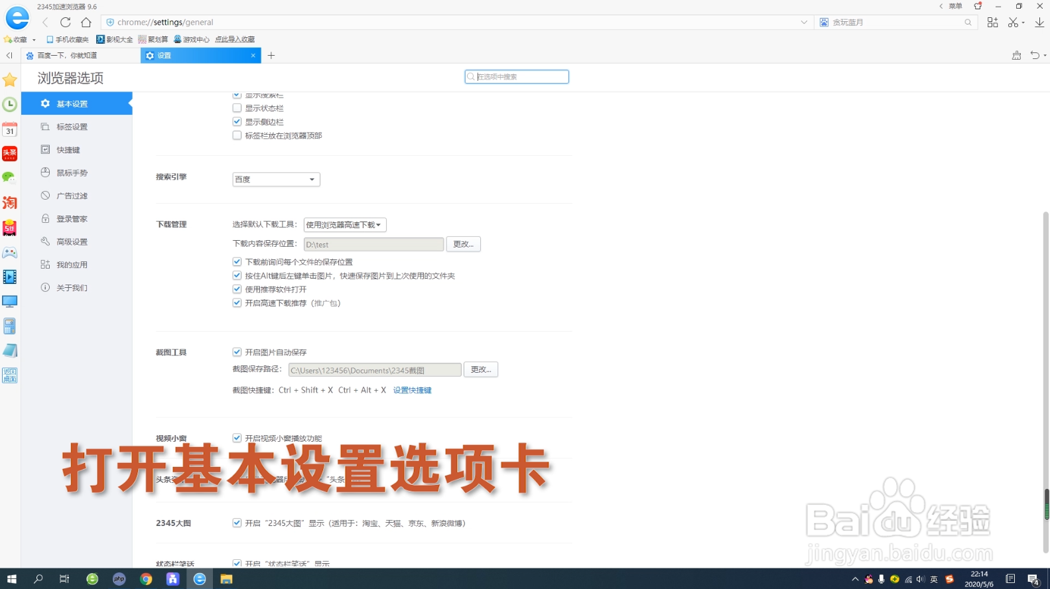Open the downloads arrow icon
This screenshot has width=1050, height=589.
pyautogui.click(x=1039, y=22)
